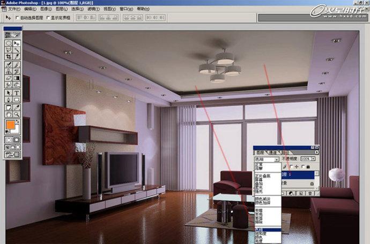The image size is (370, 244).
Task: Open the 滤镜(T) menu
Action: click(93, 9)
